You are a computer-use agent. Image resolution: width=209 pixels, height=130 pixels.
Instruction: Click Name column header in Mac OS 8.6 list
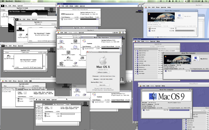146,49
